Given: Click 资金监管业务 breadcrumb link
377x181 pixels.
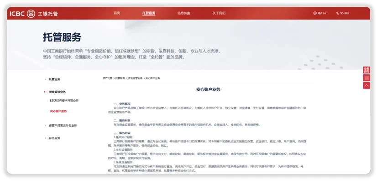Looking at the screenshot, I should pos(136,78).
